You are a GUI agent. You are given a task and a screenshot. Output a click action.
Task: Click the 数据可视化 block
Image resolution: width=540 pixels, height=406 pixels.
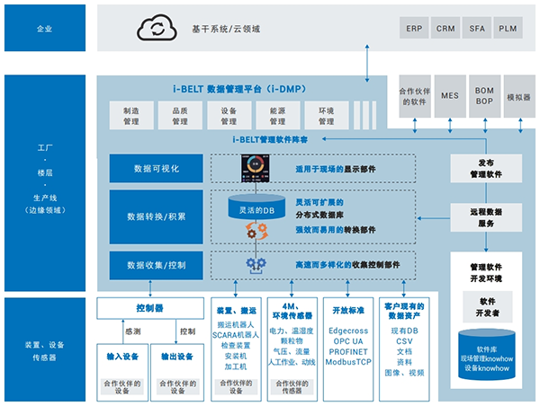pyautogui.click(x=156, y=168)
